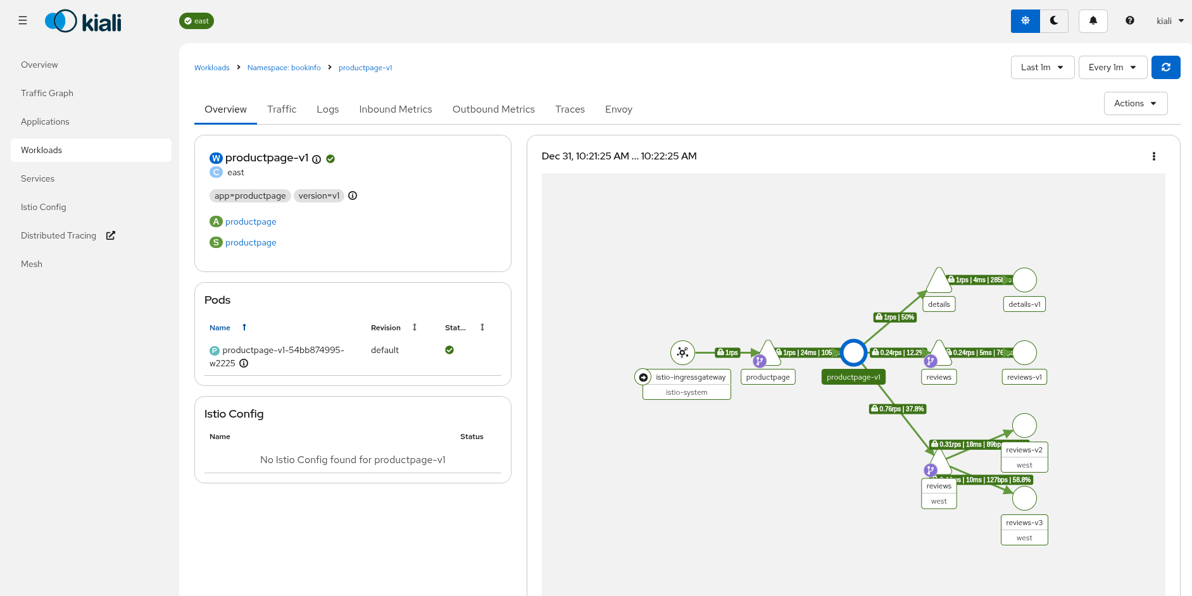Expand the kiali user menu
The image size is (1192, 596).
coord(1169,20)
